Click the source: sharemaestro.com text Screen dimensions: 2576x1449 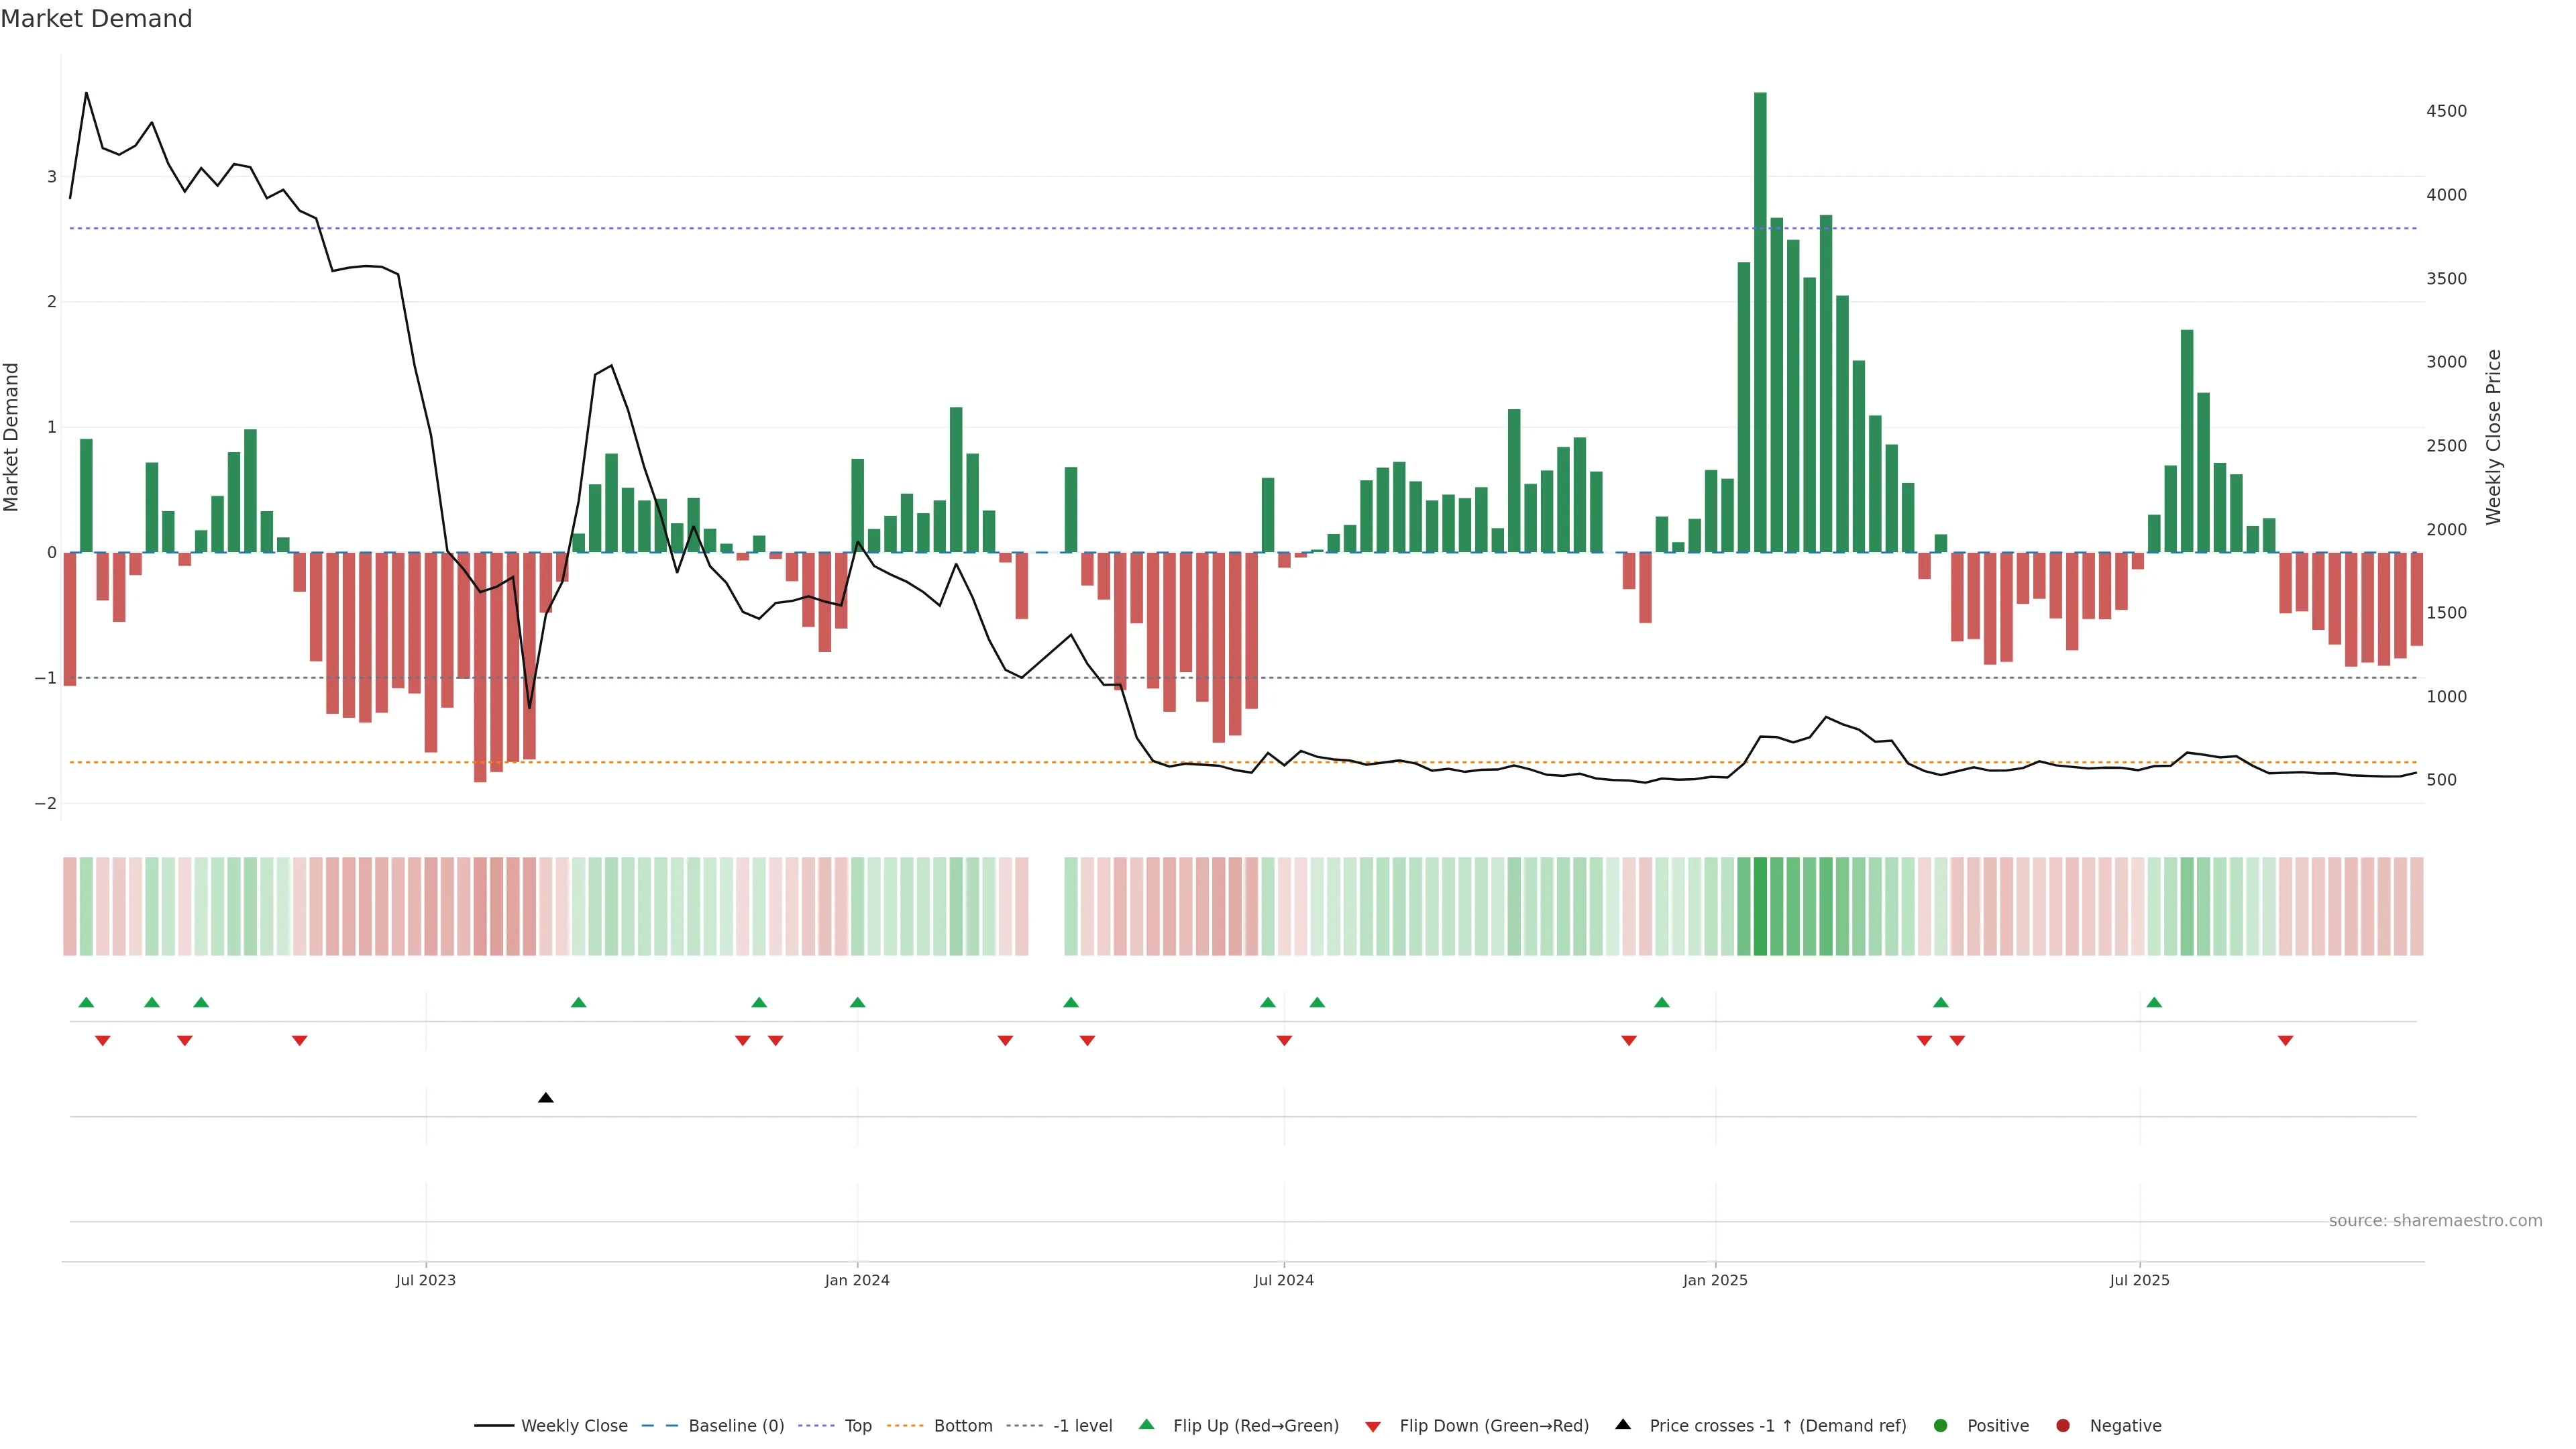click(2435, 1220)
